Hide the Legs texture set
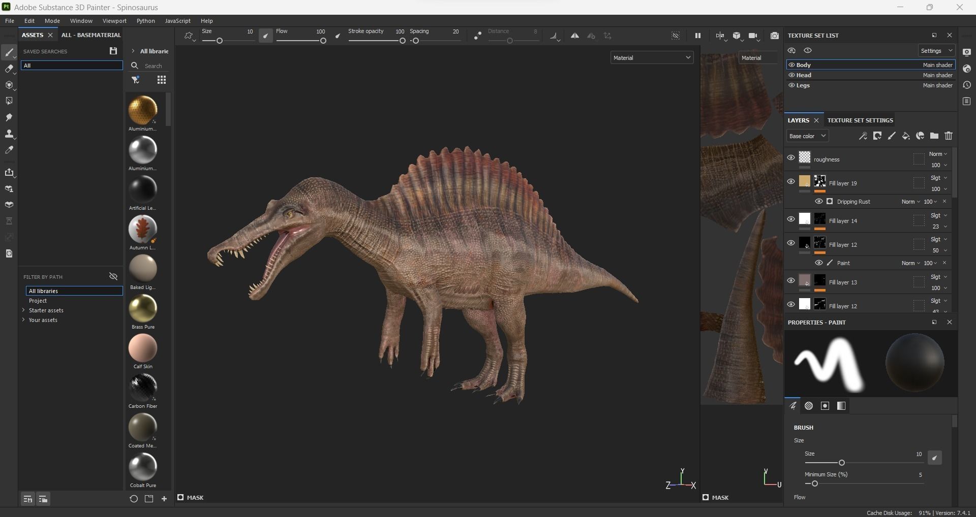The height and width of the screenshot is (517, 976). [791, 85]
